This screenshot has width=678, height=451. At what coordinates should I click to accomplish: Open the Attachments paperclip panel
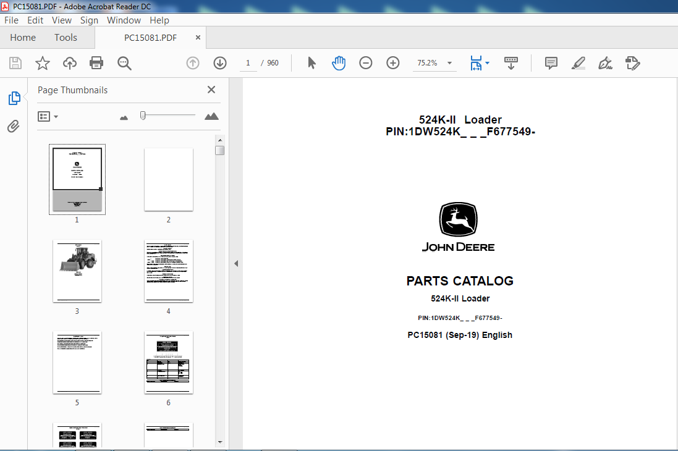pos(14,126)
